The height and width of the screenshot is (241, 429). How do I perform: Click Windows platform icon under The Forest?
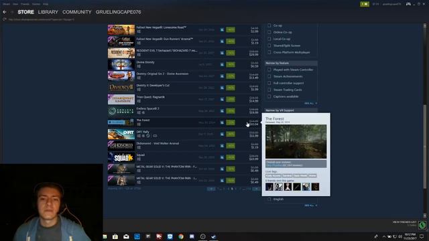click(139, 124)
